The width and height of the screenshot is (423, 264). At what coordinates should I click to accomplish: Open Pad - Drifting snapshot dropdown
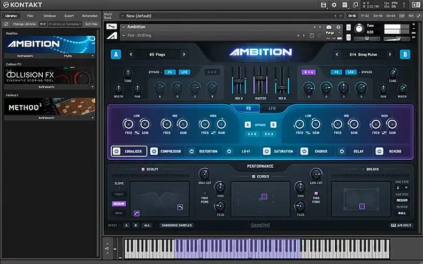(x=124, y=35)
